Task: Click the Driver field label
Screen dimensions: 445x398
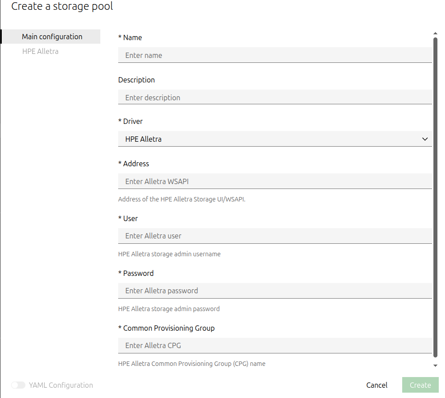Action: click(x=132, y=121)
